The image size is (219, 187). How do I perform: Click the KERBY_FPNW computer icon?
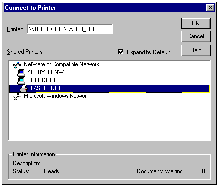click(21, 73)
